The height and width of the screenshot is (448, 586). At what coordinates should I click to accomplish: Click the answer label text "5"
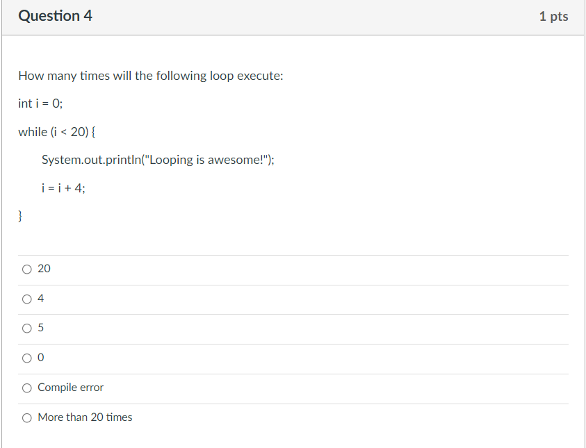tap(41, 328)
